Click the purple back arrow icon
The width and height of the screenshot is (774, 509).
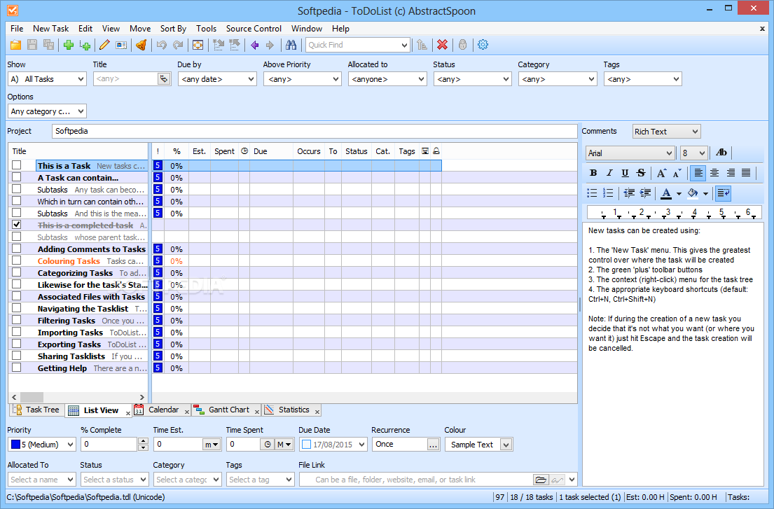tap(255, 45)
